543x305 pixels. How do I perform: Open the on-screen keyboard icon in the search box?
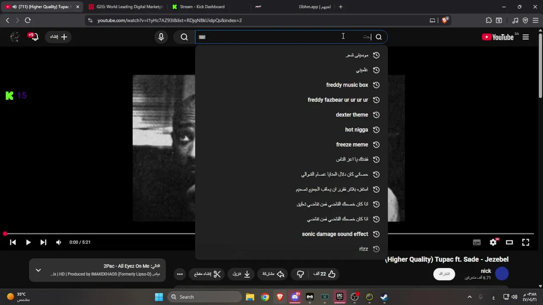point(202,37)
